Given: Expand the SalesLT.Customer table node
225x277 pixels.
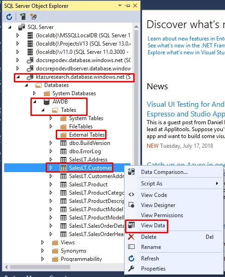Looking at the screenshot, I should tap(51, 168).
